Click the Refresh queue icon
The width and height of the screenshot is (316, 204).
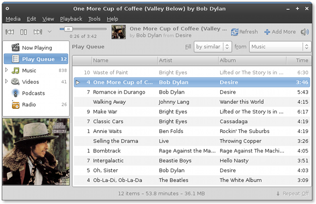click(234, 32)
